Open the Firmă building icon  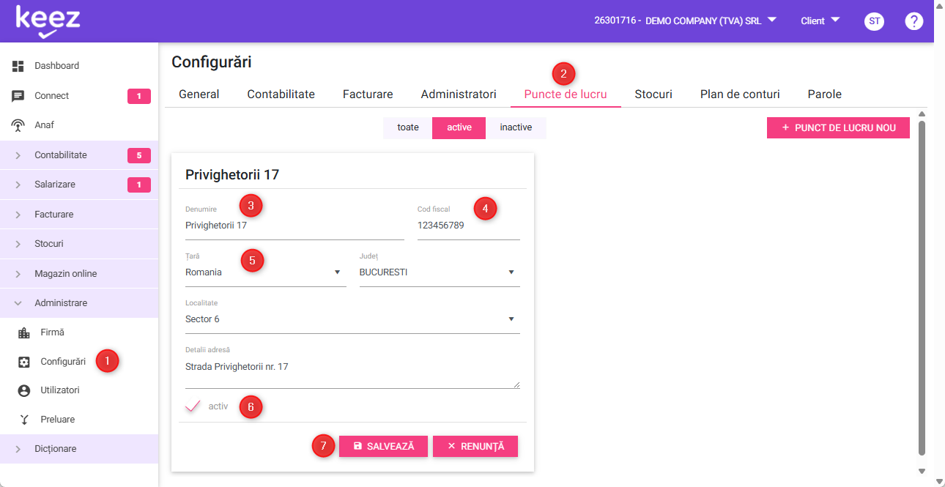coord(24,332)
